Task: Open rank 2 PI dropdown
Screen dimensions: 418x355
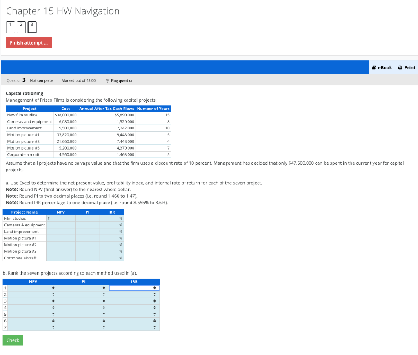Action: tap(83, 295)
